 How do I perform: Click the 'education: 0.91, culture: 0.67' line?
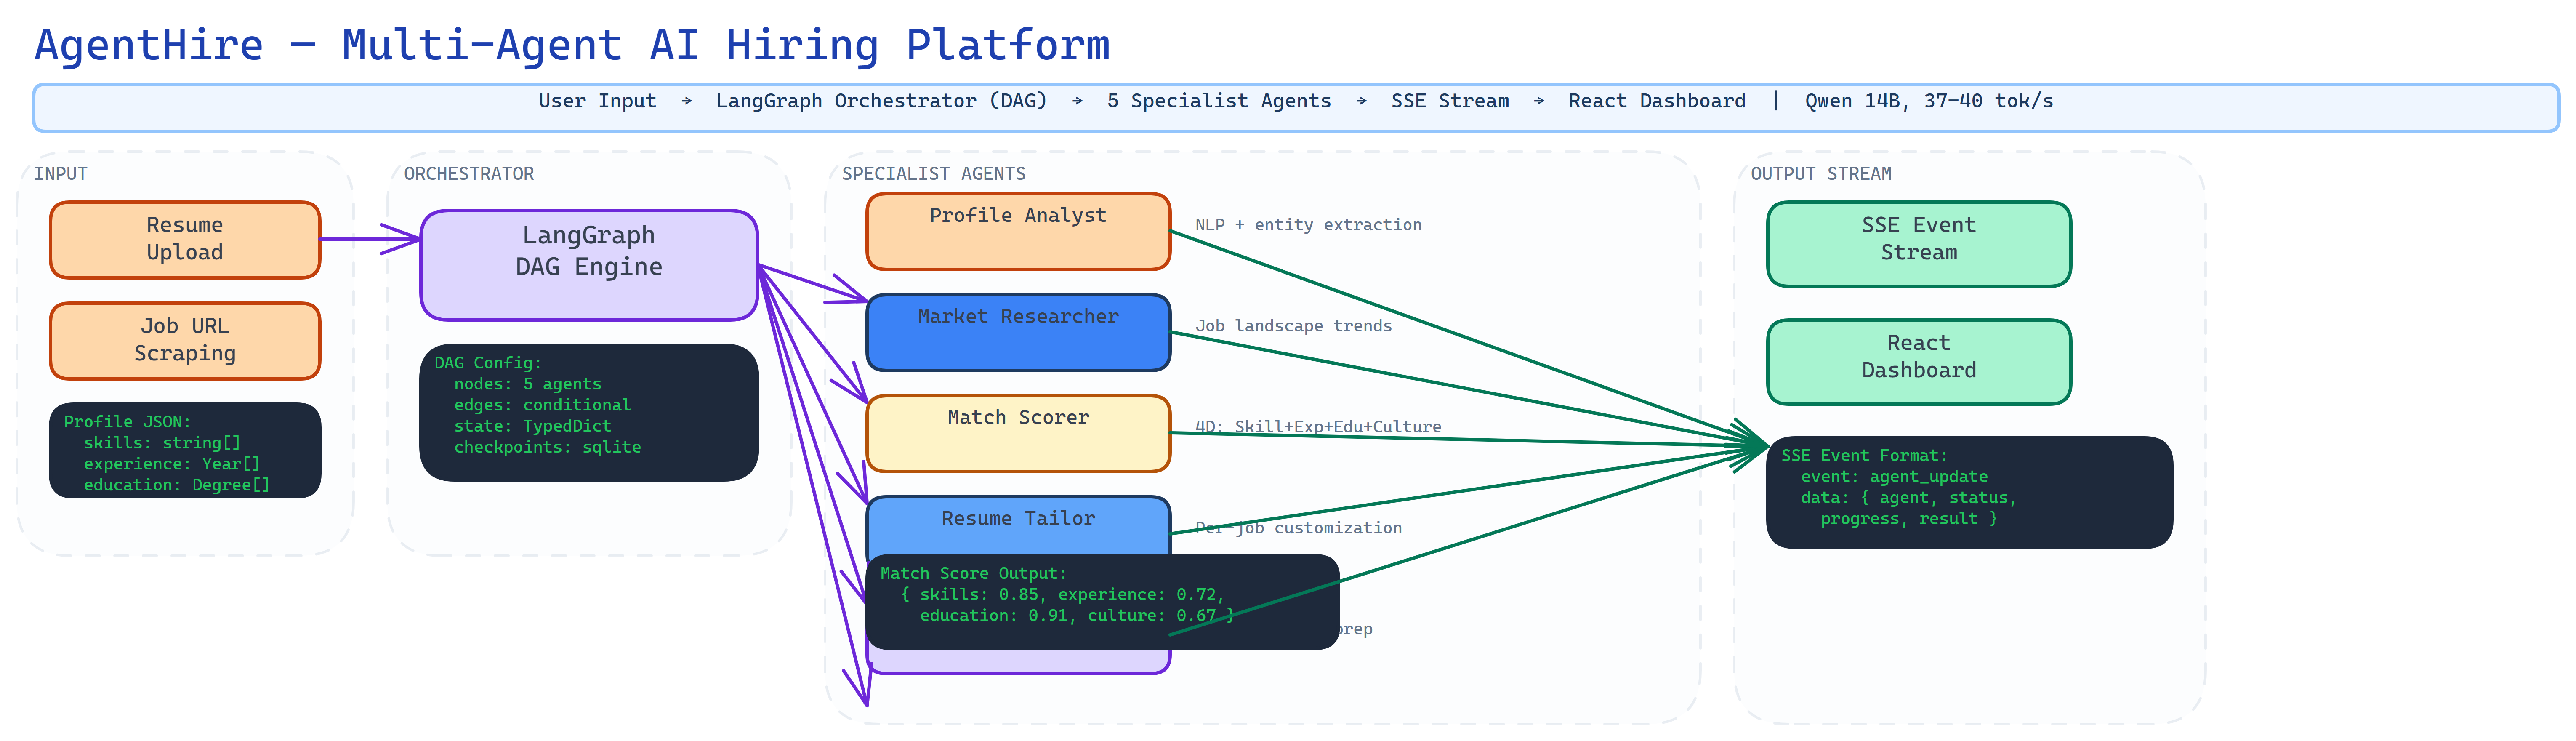pos(1077,616)
